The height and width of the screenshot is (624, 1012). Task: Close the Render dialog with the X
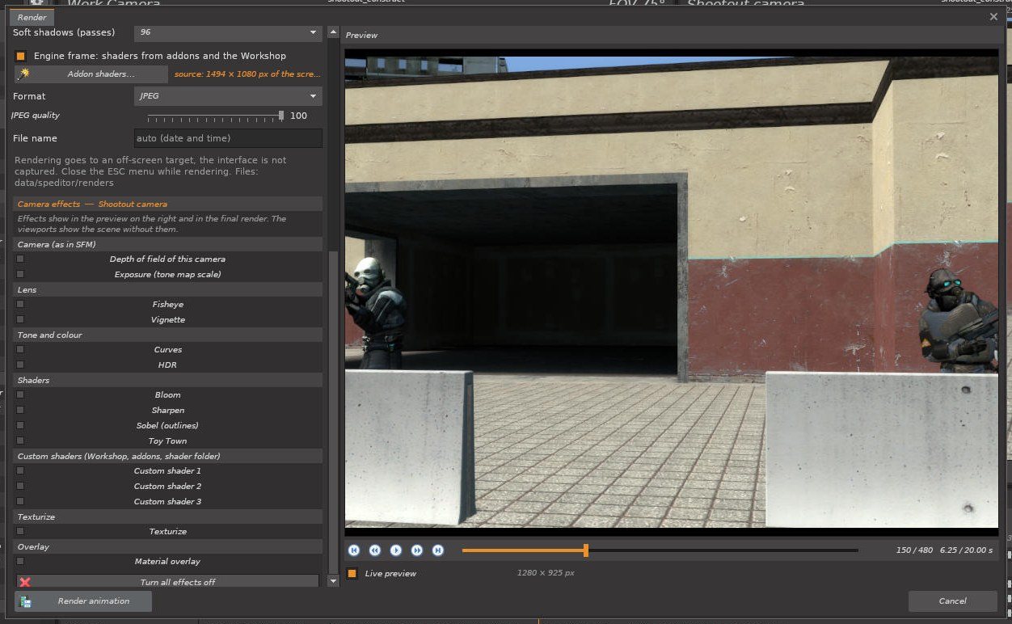[x=993, y=16]
